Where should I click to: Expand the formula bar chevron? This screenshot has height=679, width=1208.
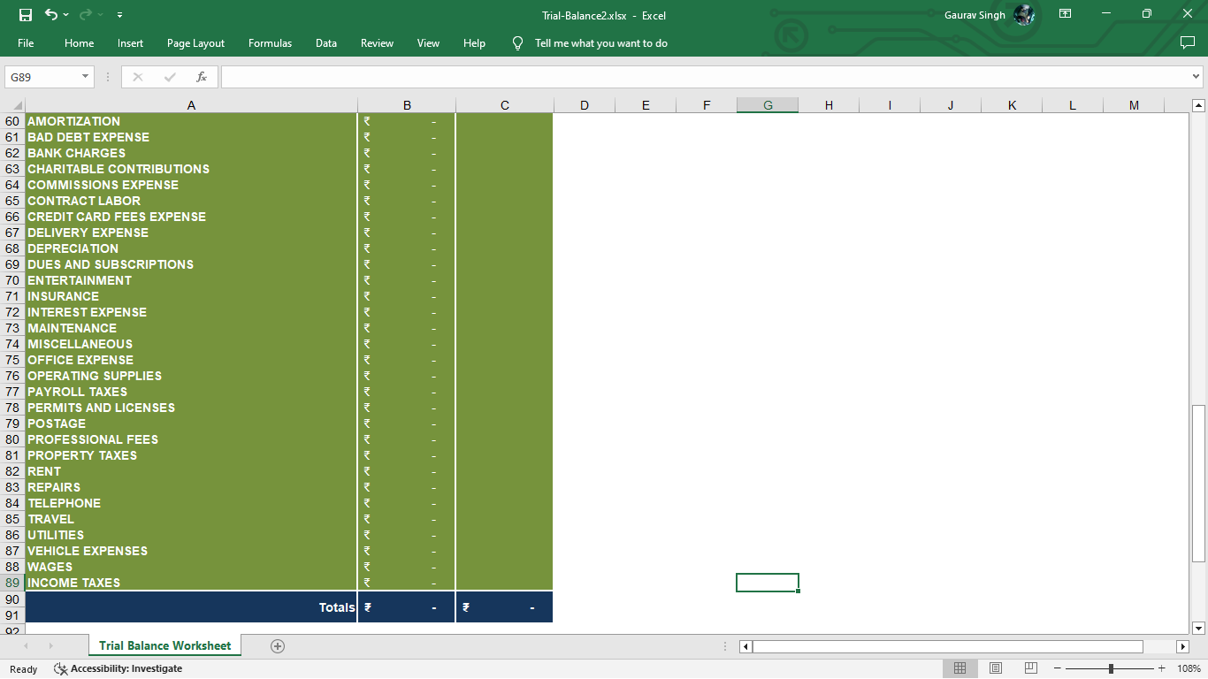pos(1197,77)
